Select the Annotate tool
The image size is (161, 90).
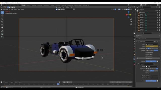pyautogui.click(x=2, y=31)
